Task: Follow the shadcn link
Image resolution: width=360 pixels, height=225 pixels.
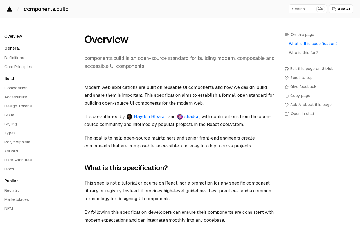Action: 192,117
